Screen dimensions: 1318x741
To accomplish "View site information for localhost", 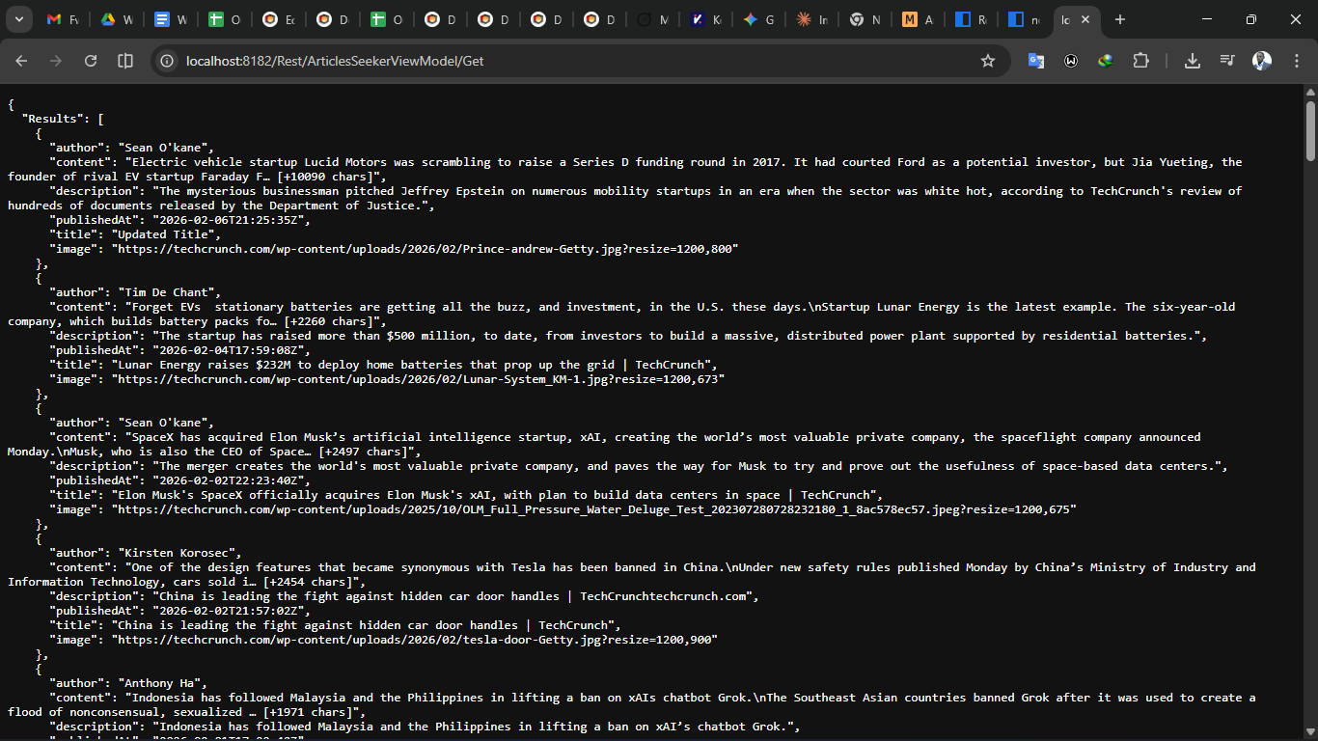I will click(x=167, y=61).
